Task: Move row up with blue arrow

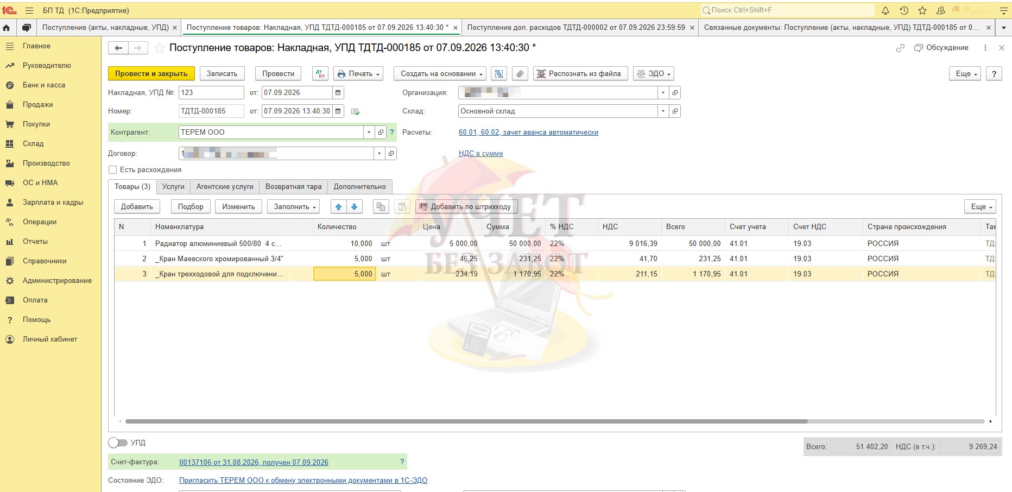Action: [339, 207]
